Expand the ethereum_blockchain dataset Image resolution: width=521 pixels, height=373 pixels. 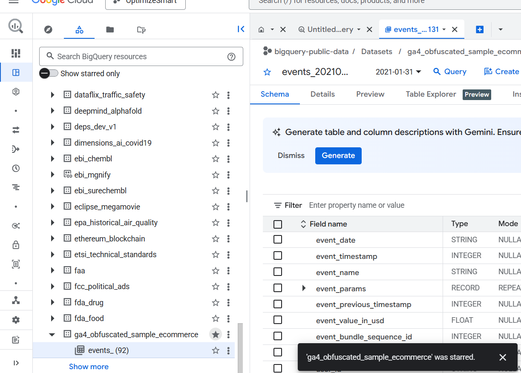tap(52, 239)
